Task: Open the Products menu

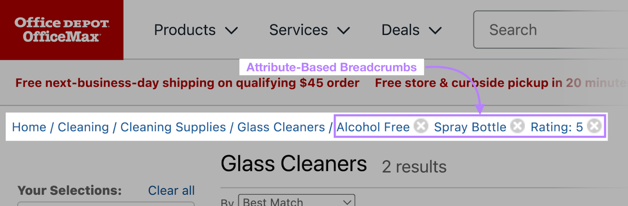Action: pyautogui.click(x=185, y=30)
